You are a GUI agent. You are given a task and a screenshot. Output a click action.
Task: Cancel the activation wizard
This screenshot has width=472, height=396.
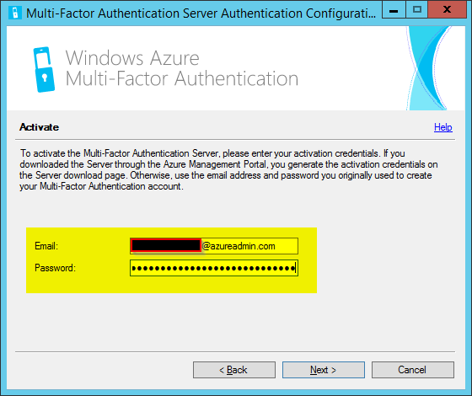tap(413, 370)
